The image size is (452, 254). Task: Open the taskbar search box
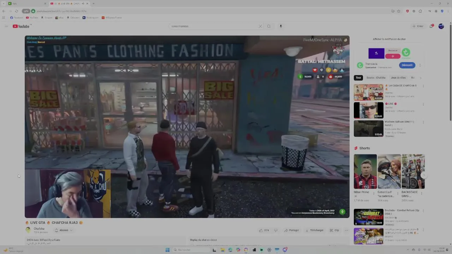(x=191, y=250)
